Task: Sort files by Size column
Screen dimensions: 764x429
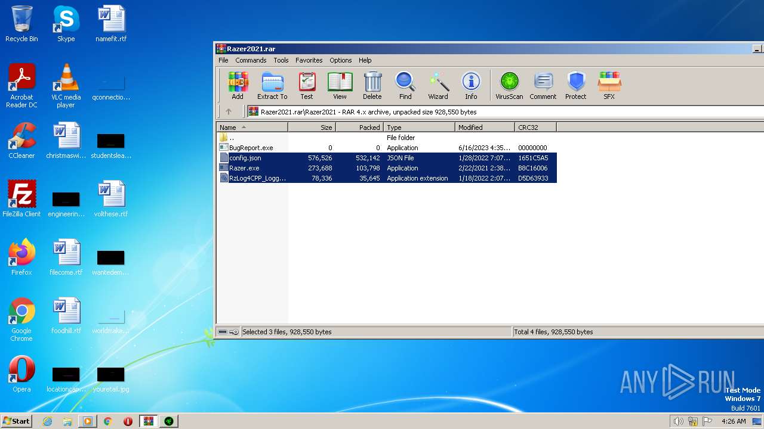Action: pyautogui.click(x=312, y=128)
